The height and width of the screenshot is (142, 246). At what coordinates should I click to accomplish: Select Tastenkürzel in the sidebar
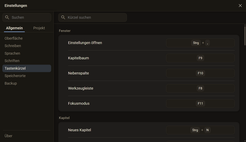(x=27, y=68)
